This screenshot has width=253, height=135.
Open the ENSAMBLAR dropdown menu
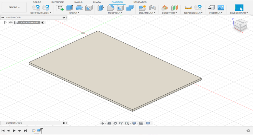(147, 13)
